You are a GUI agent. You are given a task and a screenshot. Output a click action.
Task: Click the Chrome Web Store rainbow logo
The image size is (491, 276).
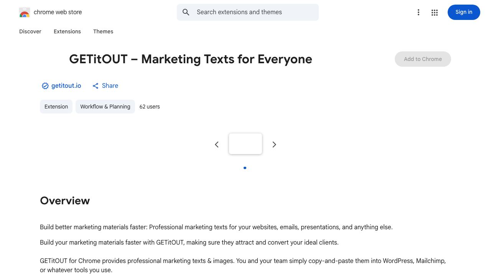click(25, 12)
